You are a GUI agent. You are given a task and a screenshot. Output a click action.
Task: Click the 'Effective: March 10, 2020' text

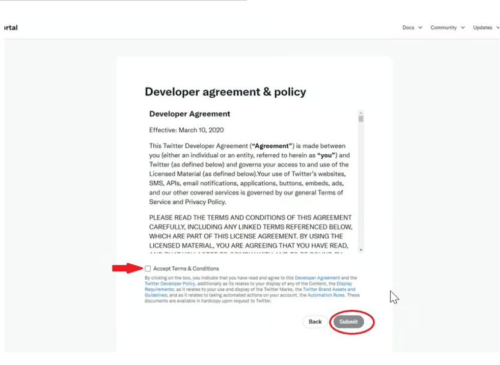point(186,130)
